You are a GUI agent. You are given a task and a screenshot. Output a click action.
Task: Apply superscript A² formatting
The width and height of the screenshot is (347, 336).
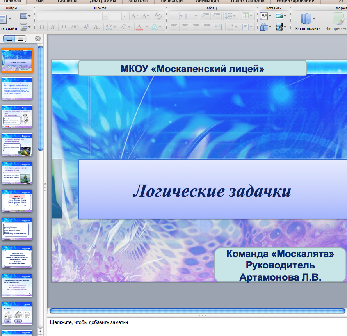point(86,27)
